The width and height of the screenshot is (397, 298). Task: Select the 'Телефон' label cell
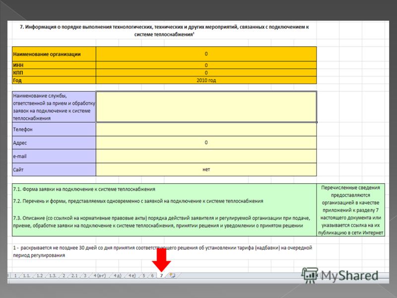[54, 129]
